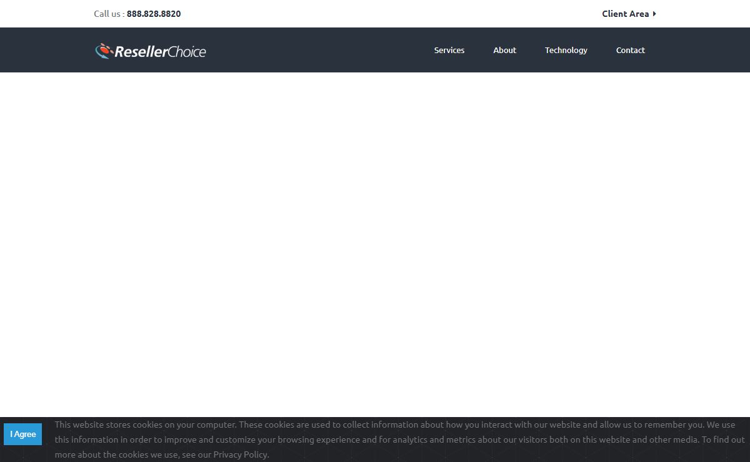Open the Technology menu
Screen dimensions: 750x462
tap(566, 50)
